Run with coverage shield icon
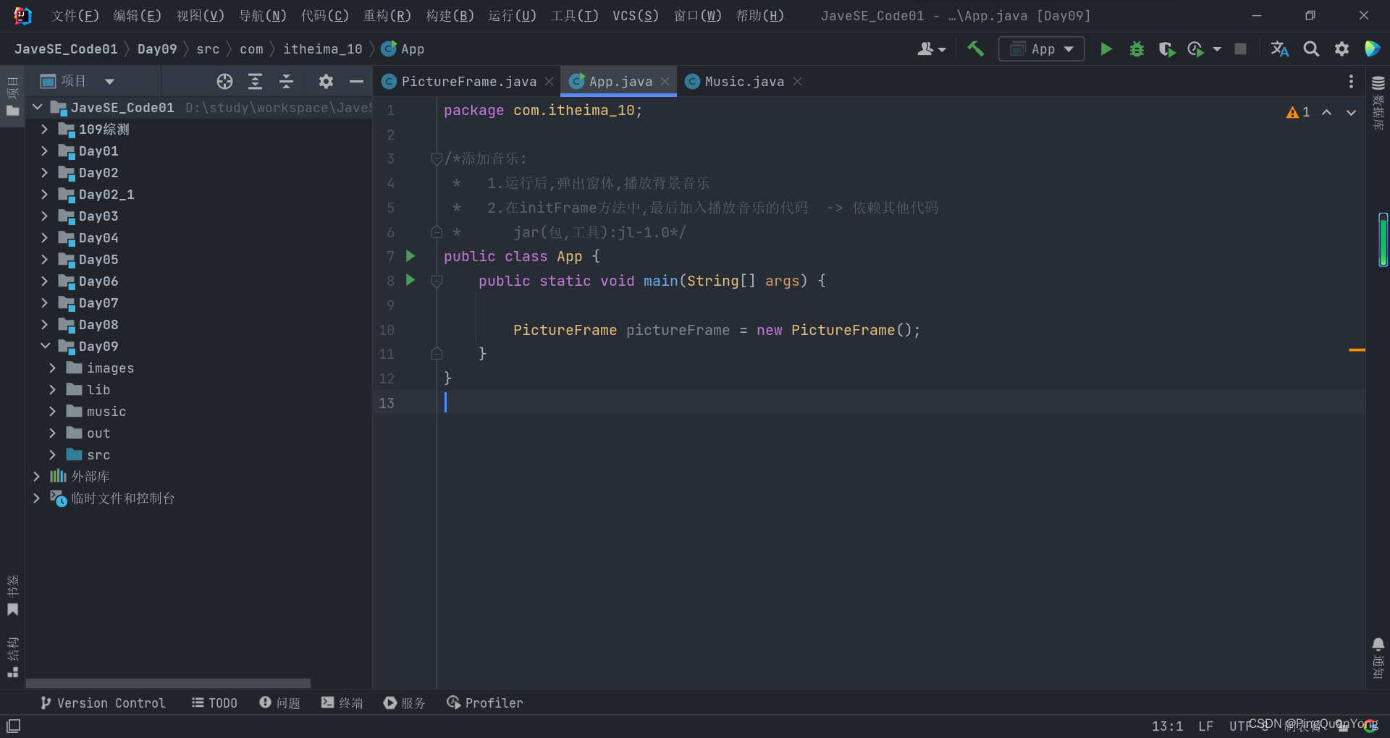The width and height of the screenshot is (1390, 738). click(1166, 48)
